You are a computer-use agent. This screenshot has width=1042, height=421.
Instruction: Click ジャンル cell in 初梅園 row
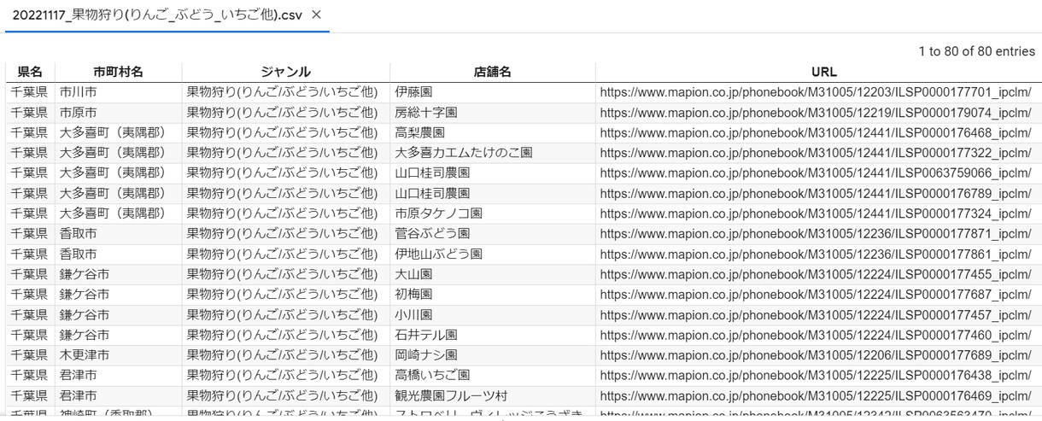[285, 295]
